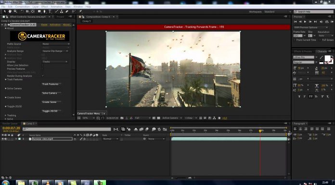This screenshot has width=335, height=185.
Task: Click the Solve Camera button
Action: [51, 93]
